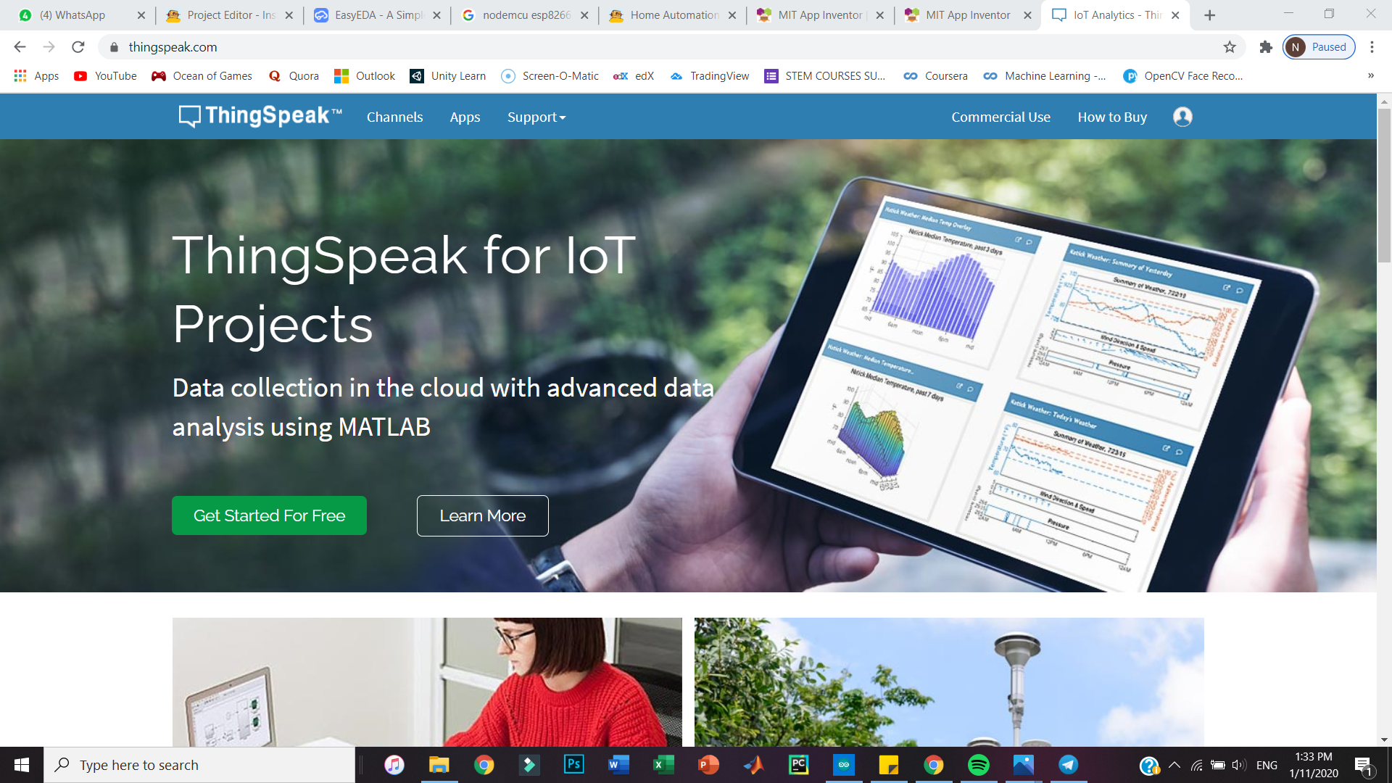The image size is (1392, 783).
Task: Open the clock and date display
Action: pyautogui.click(x=1314, y=765)
